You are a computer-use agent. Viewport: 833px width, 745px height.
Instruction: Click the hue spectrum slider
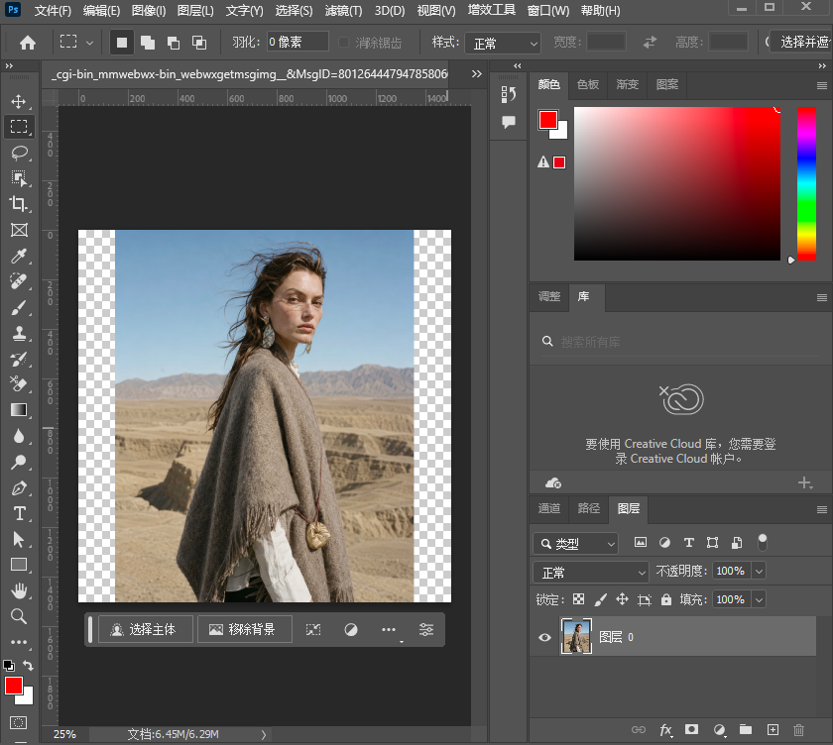click(x=806, y=183)
